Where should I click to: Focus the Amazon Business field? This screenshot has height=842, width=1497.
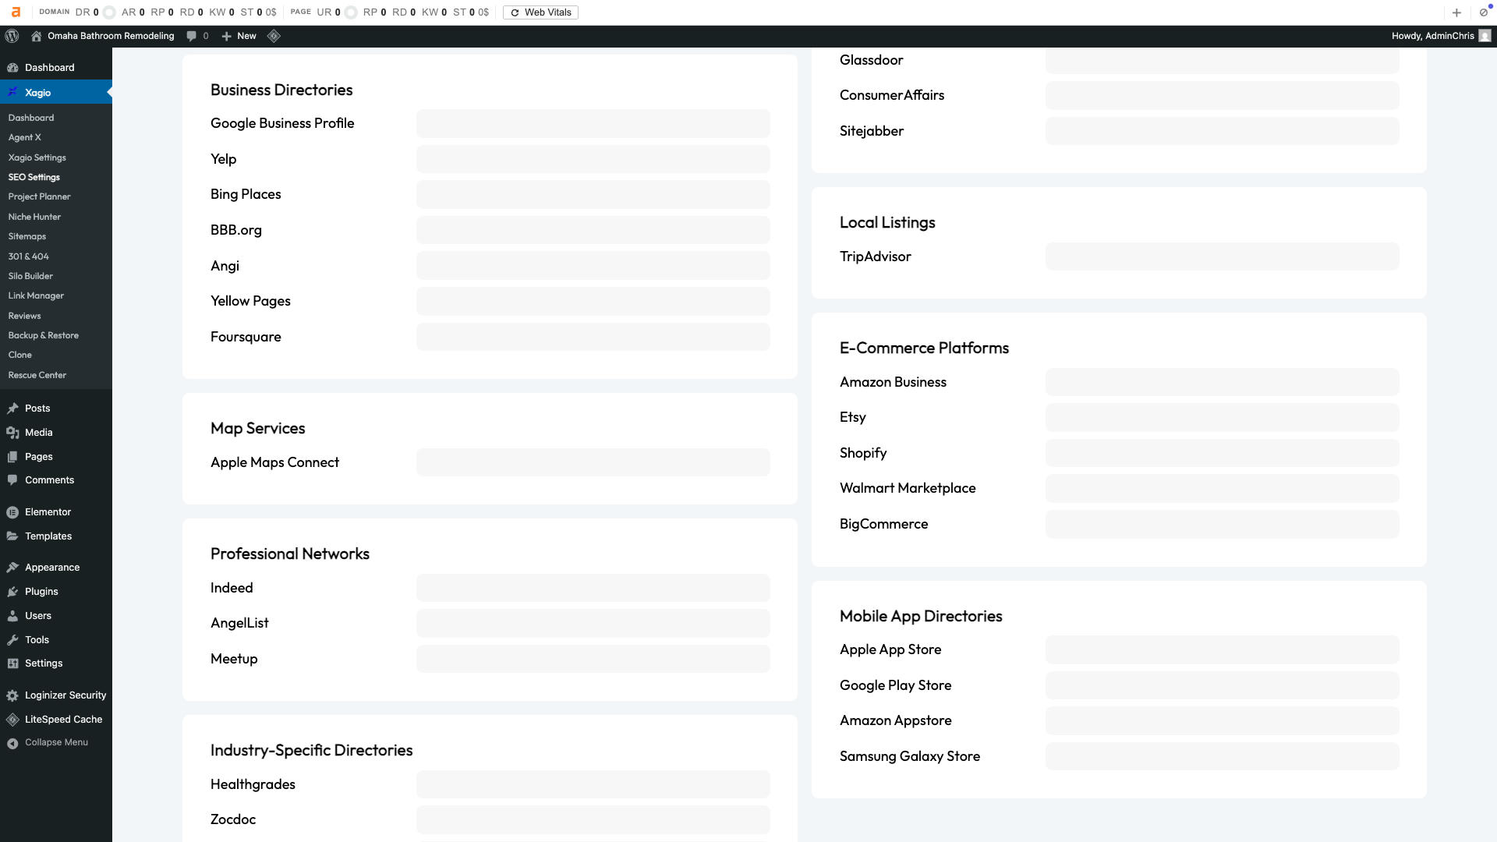coord(1222,382)
